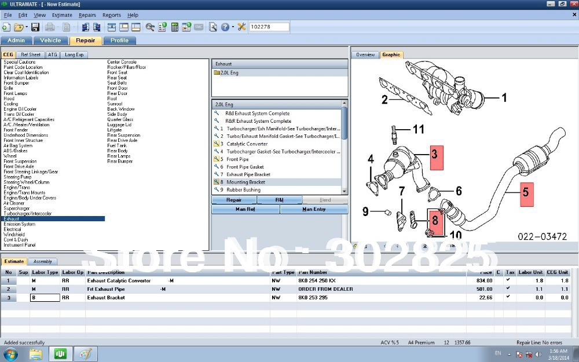Image resolution: width=579 pixels, height=362 pixels.
Task: Click the magnifier search toolbar icon
Action: (150, 27)
